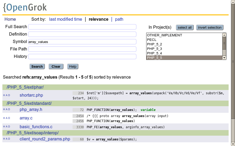Click the A annotate link for shortarc.php
The height and width of the screenshot is (146, 235).
point(7,95)
